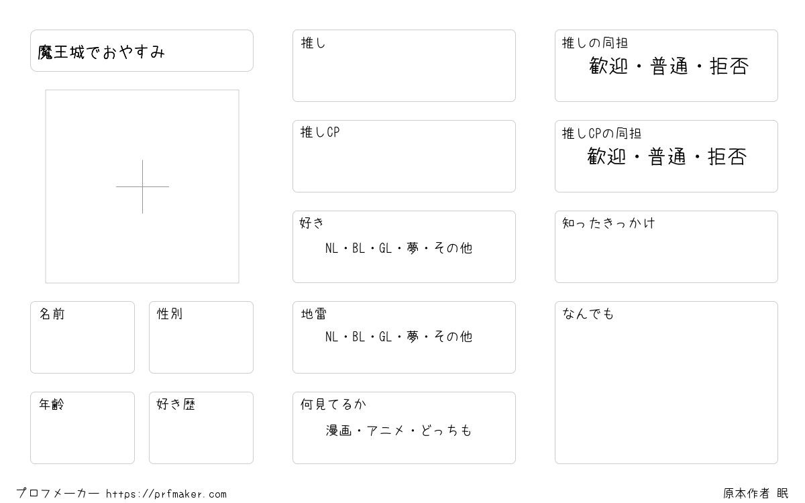This screenshot has height=503, width=805.
Task: Click the 魔王城でおやすみ title box
Action: pos(142,50)
